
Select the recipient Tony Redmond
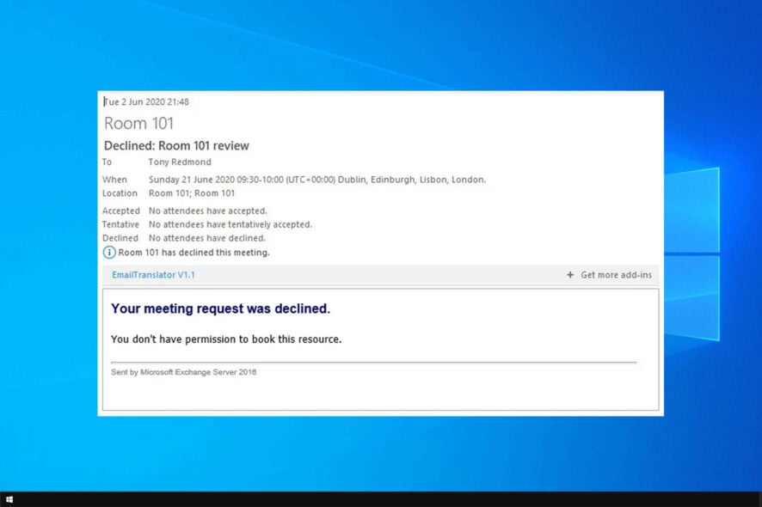tap(180, 162)
